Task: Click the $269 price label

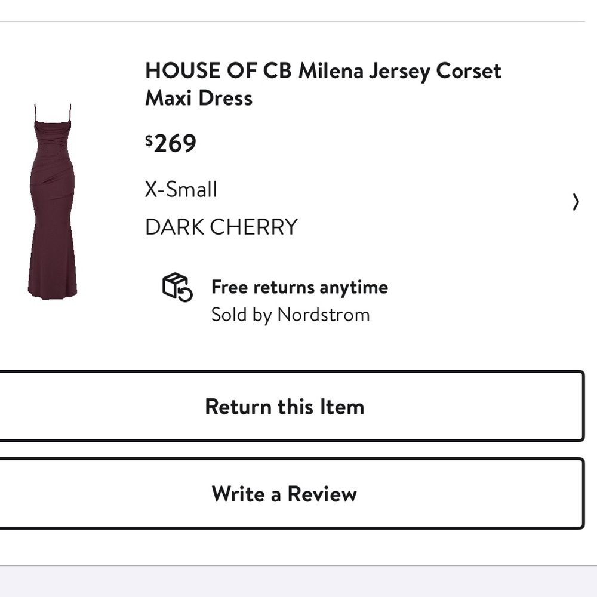Action: [x=171, y=142]
